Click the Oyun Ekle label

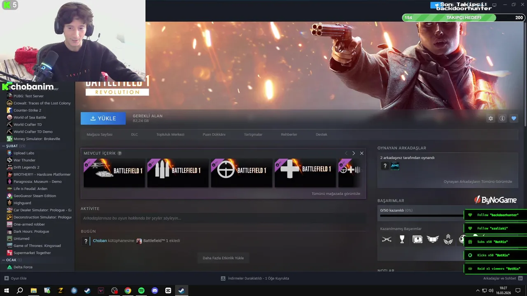pos(19,278)
